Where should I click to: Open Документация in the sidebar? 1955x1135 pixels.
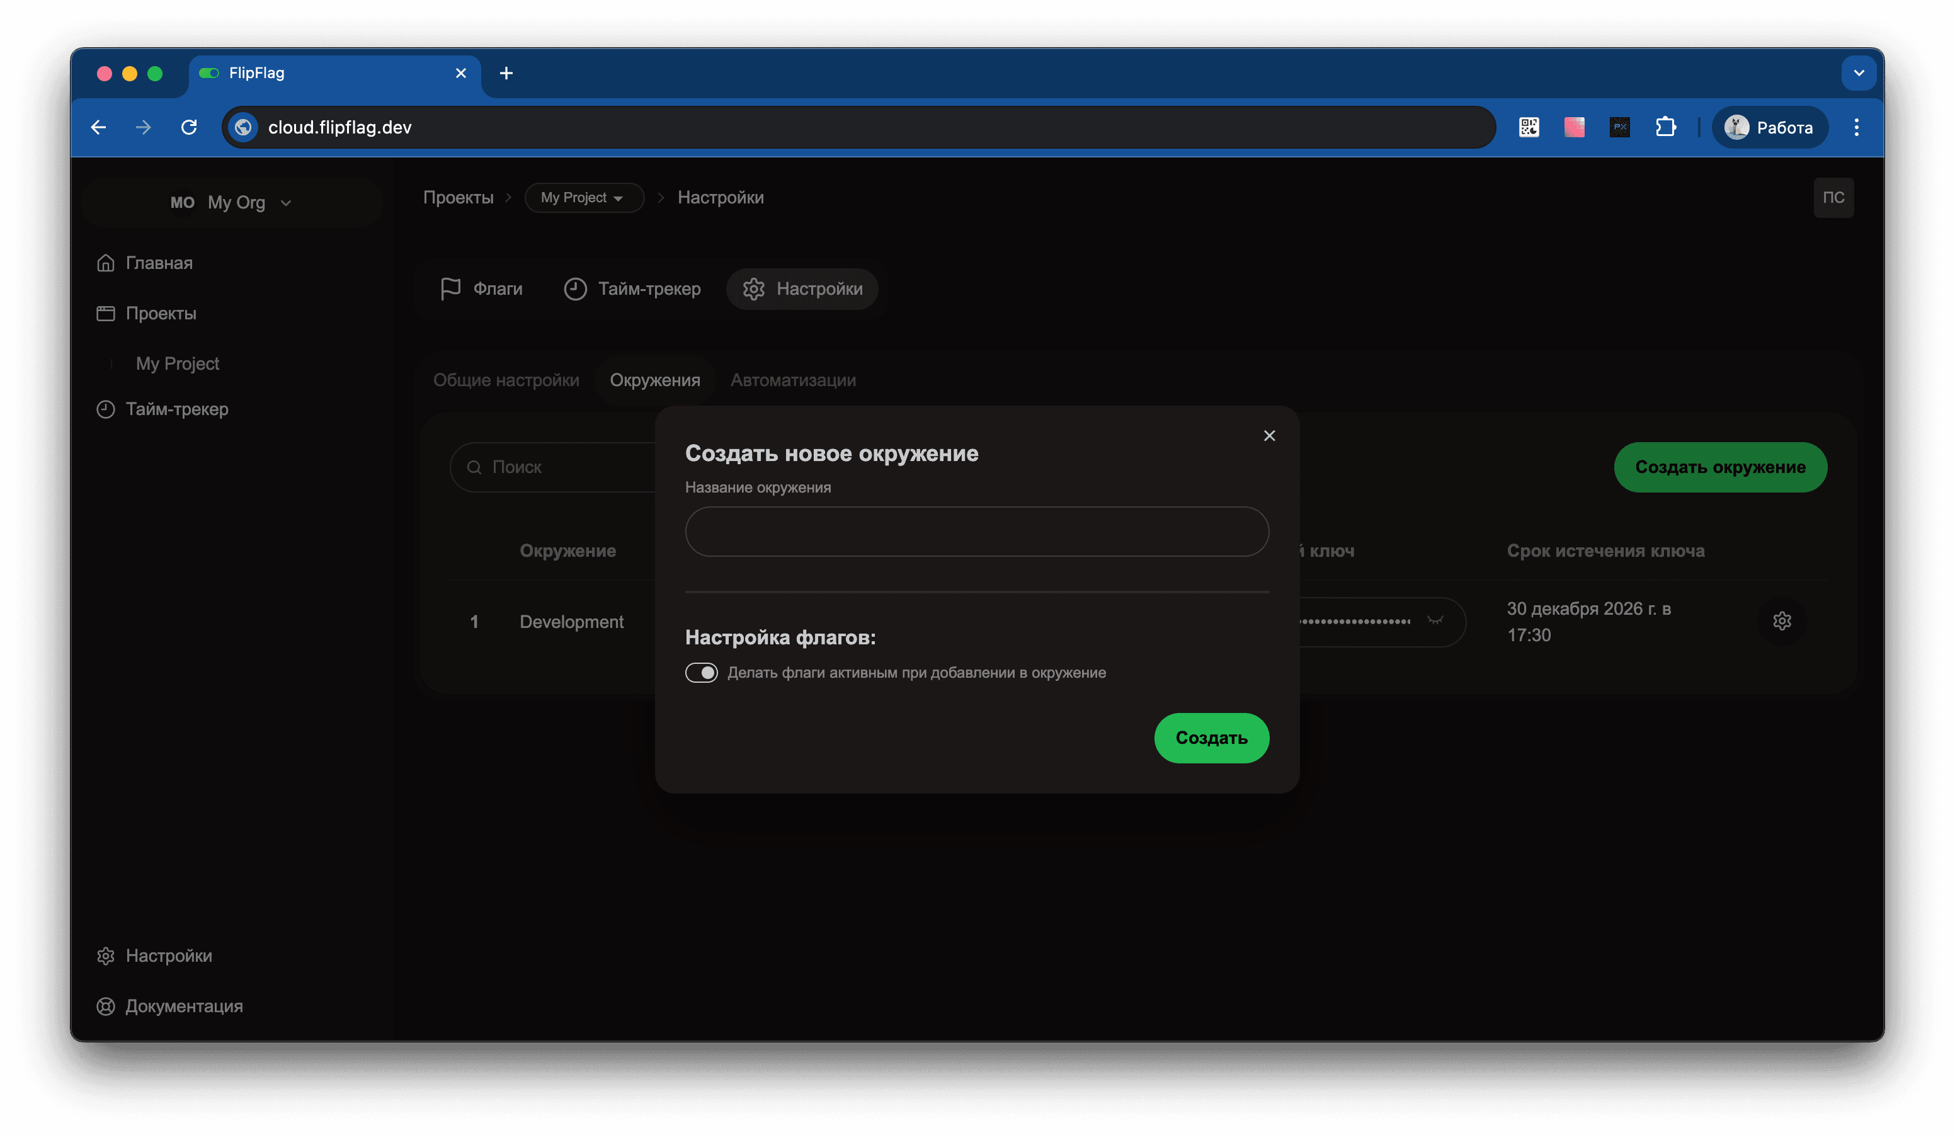coord(184,1007)
